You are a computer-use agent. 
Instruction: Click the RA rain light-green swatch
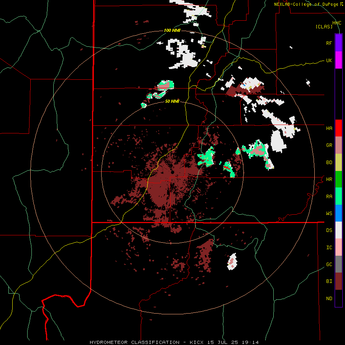point(338,196)
